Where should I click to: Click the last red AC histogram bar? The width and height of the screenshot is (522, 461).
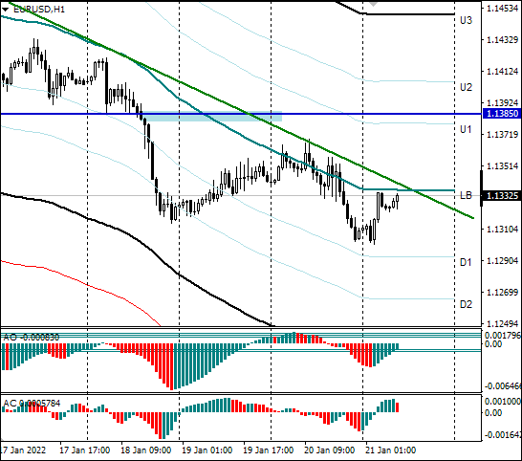click(397, 407)
